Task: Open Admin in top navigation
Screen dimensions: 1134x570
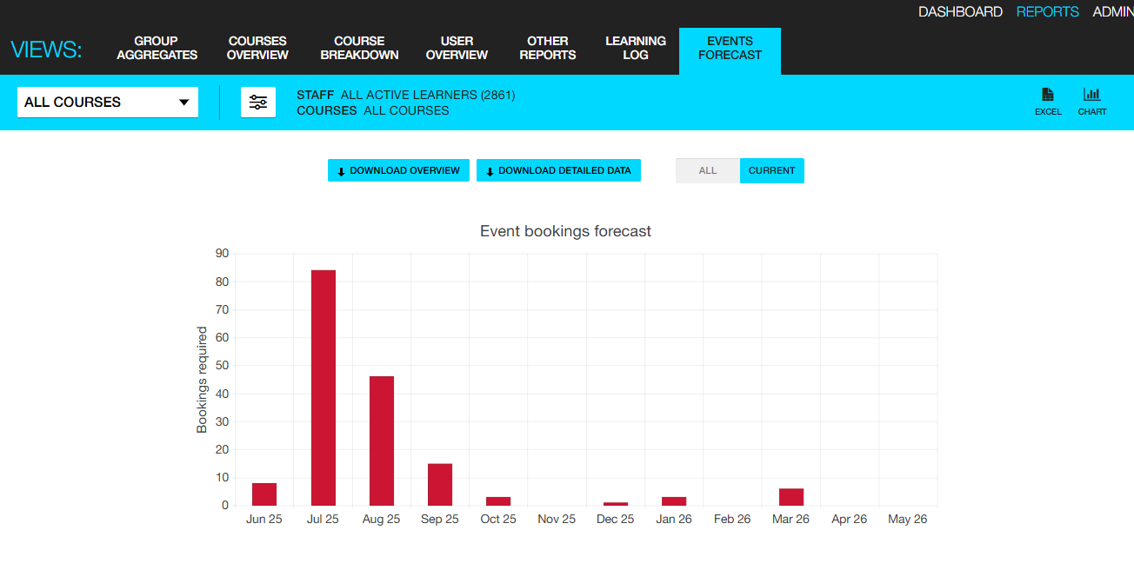Action: click(1113, 12)
